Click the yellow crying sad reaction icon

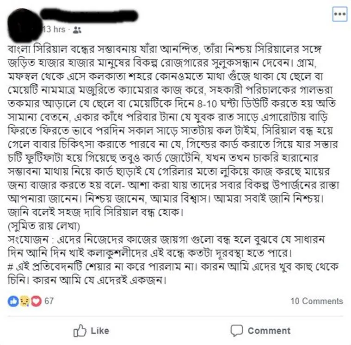tap(25, 301)
